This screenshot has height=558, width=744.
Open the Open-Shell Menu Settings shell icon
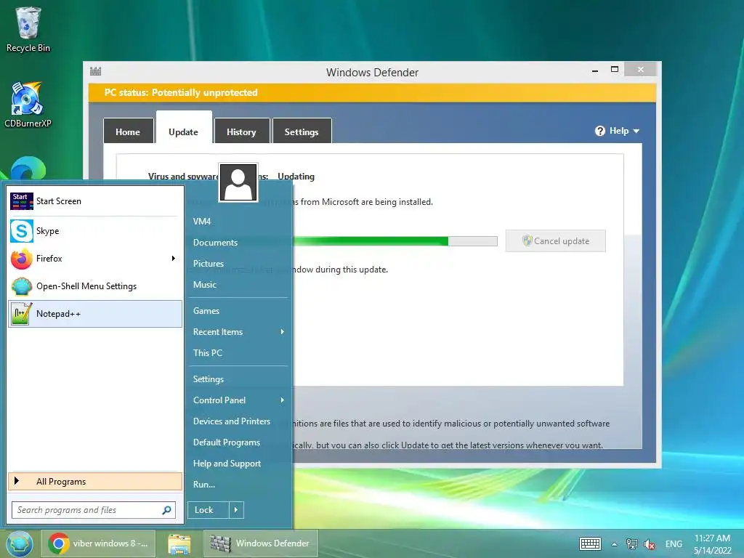tap(21, 286)
